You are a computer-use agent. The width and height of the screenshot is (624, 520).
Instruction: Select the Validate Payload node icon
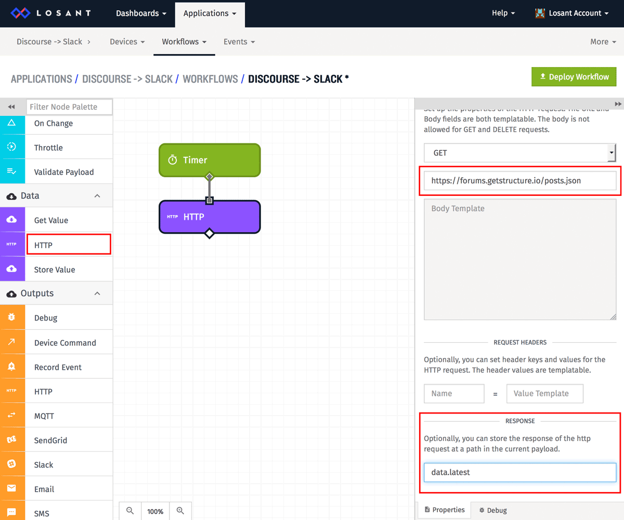tap(12, 171)
